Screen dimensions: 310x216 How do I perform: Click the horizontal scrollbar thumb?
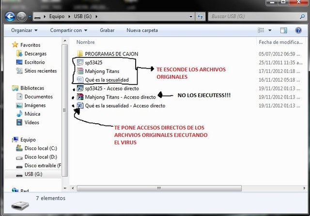[x=159, y=188]
